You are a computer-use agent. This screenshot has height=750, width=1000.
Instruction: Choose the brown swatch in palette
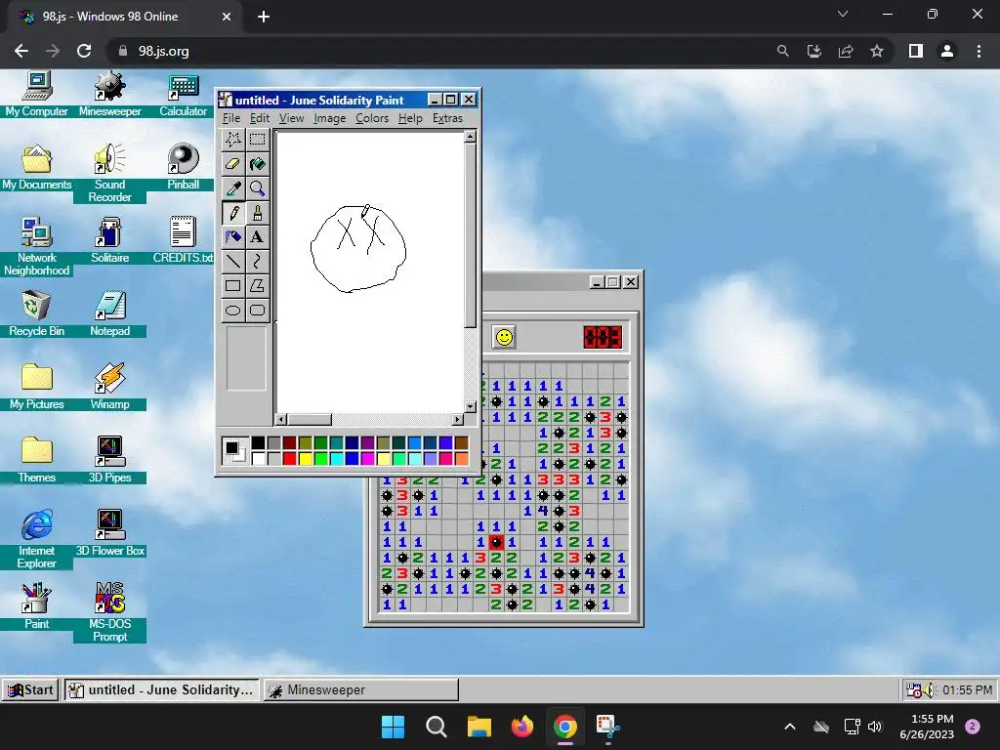461,442
